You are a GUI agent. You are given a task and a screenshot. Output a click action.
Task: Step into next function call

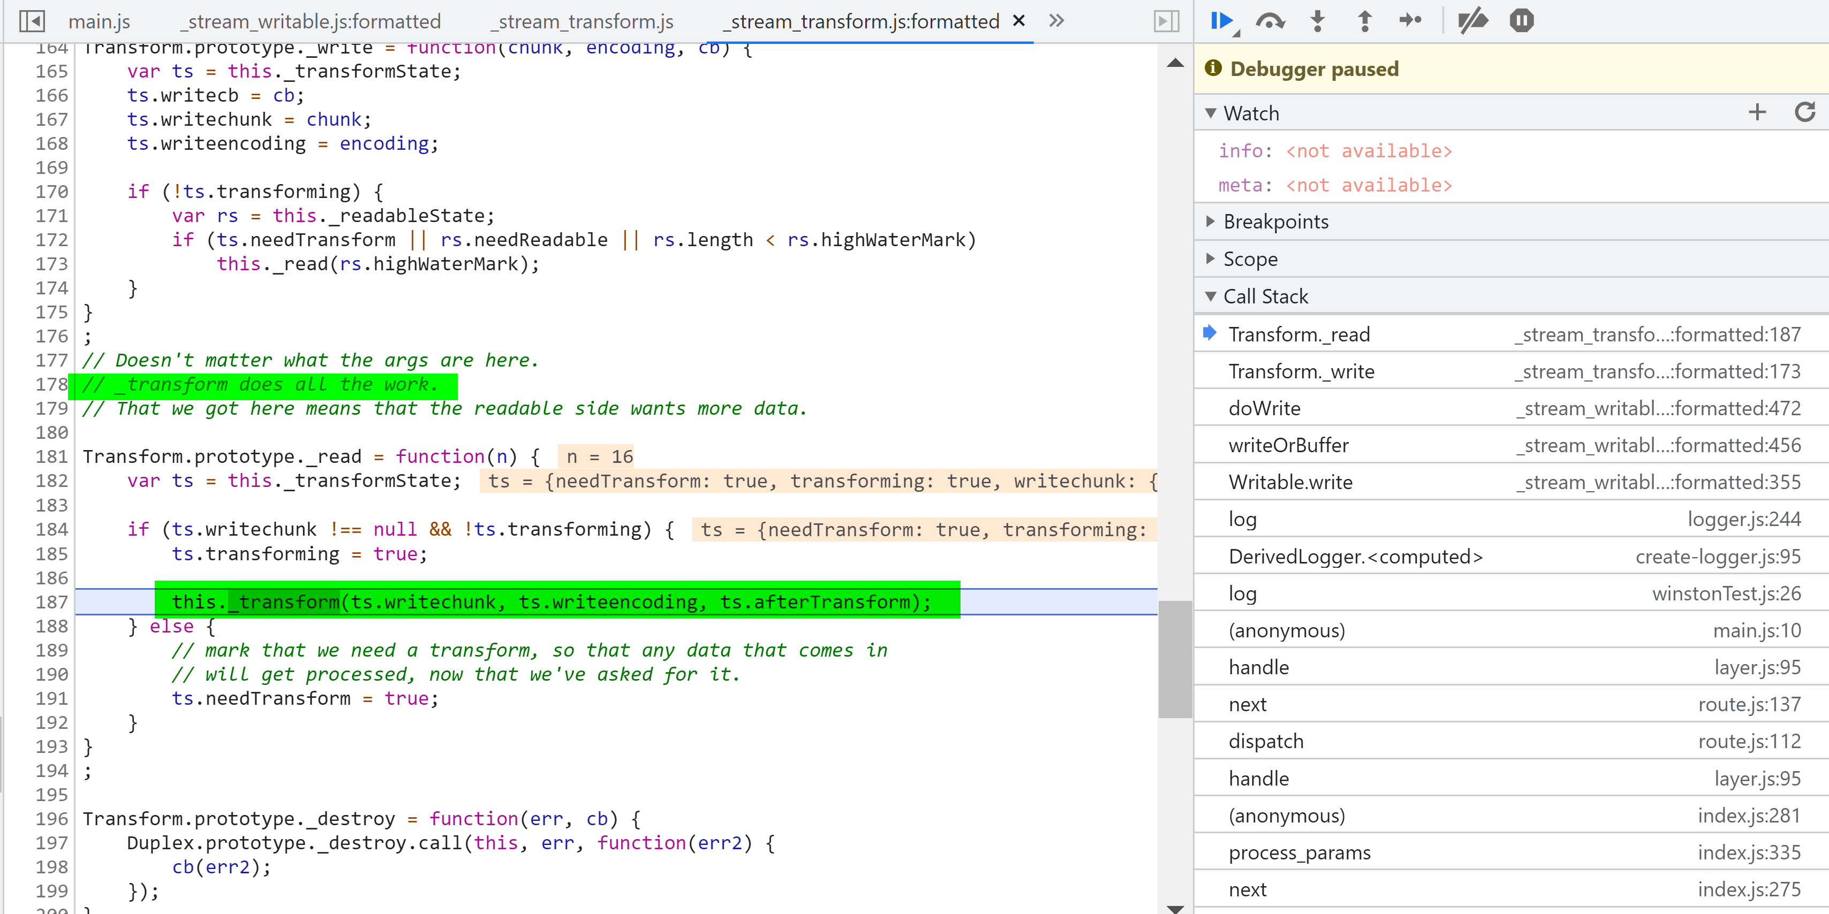[1317, 20]
